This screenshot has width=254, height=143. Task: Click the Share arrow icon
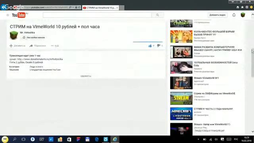click(31, 46)
